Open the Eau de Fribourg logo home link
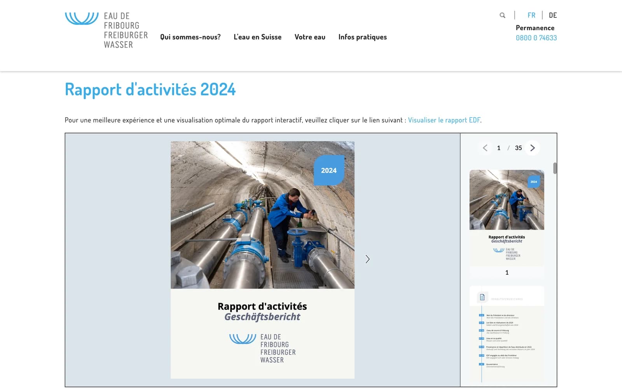 coord(107,30)
